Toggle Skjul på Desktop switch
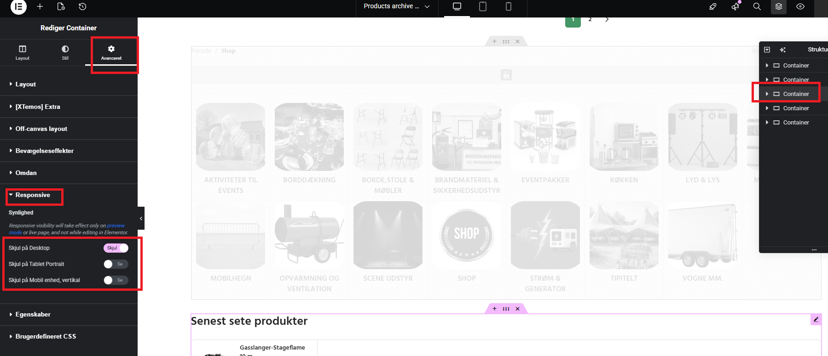The width and height of the screenshot is (828, 356). (116, 248)
